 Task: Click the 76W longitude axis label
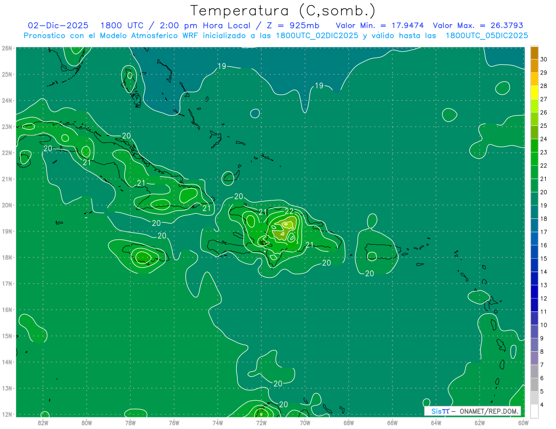[x=174, y=423]
